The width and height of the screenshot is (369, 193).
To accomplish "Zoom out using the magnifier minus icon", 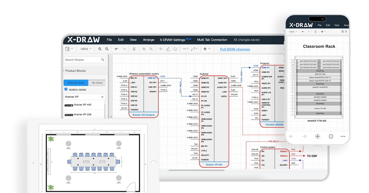I will (x=107, y=49).
